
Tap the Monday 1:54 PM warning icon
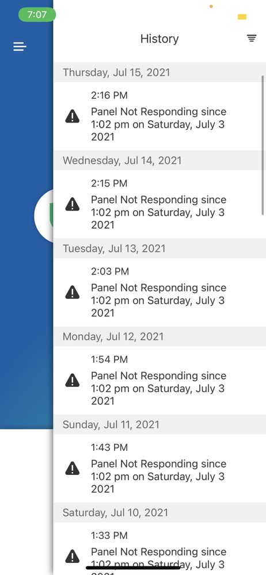pyautogui.click(x=73, y=380)
